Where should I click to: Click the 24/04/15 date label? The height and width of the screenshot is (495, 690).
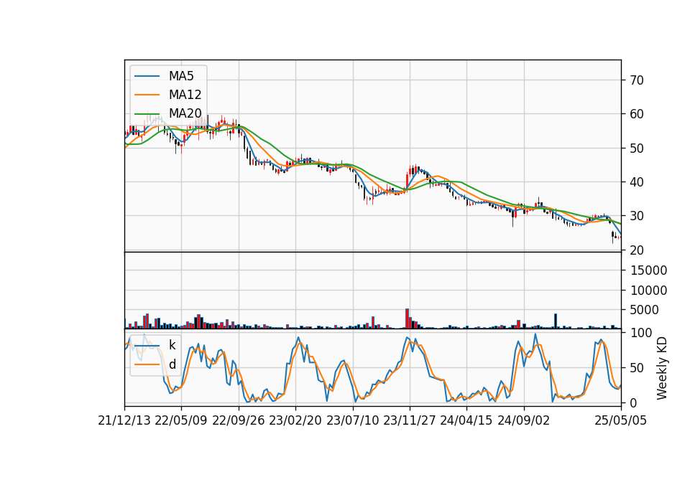click(466, 421)
